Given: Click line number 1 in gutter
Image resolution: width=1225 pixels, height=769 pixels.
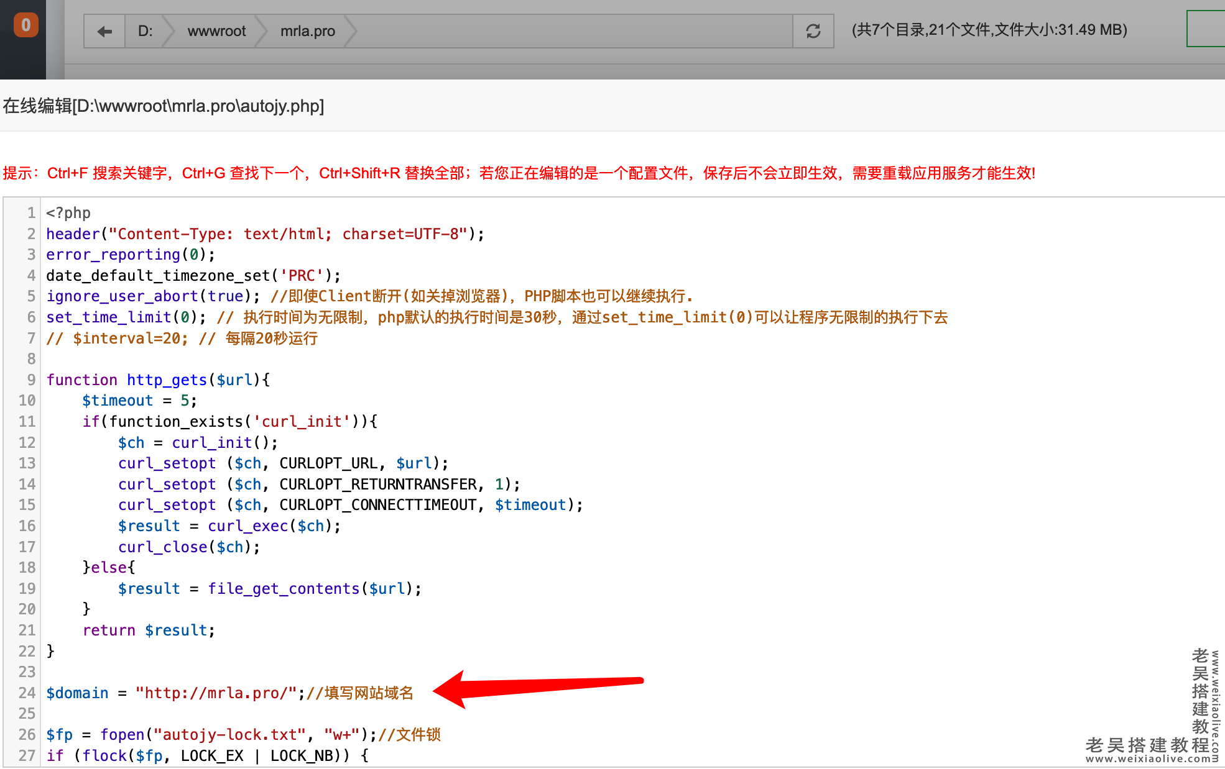Looking at the screenshot, I should (x=30, y=213).
